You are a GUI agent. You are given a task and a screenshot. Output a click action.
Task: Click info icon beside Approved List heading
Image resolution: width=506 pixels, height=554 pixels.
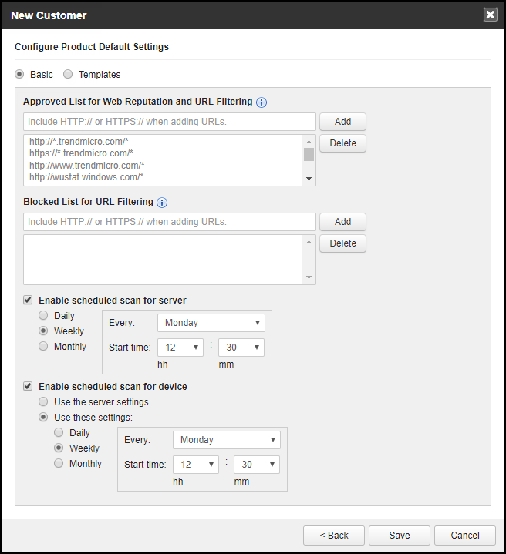pos(261,102)
